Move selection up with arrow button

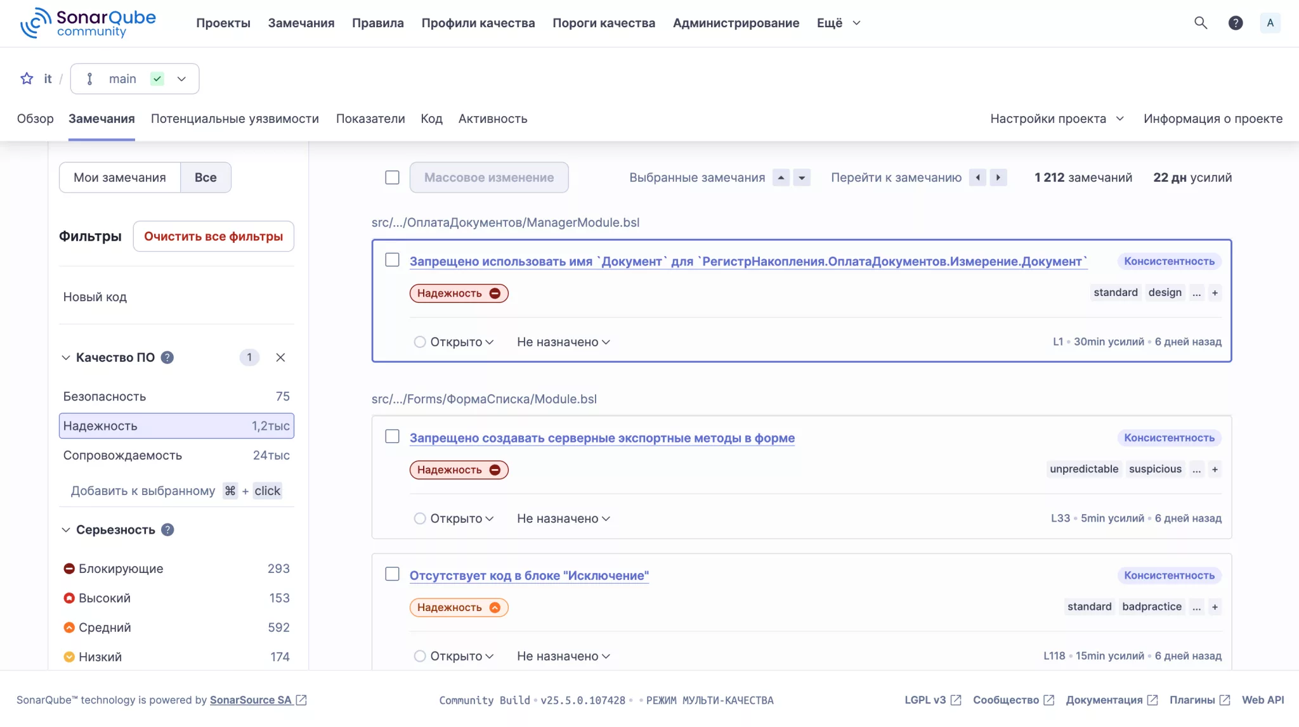pos(781,177)
